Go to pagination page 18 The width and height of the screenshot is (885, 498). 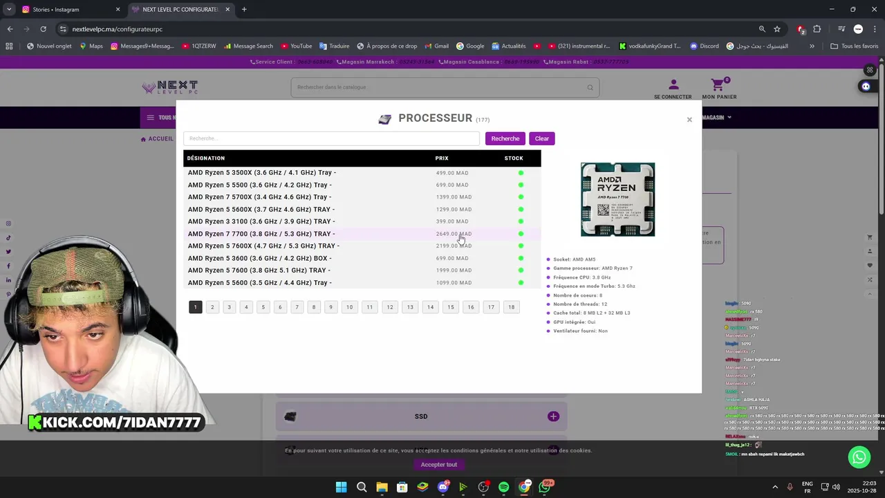point(511,307)
